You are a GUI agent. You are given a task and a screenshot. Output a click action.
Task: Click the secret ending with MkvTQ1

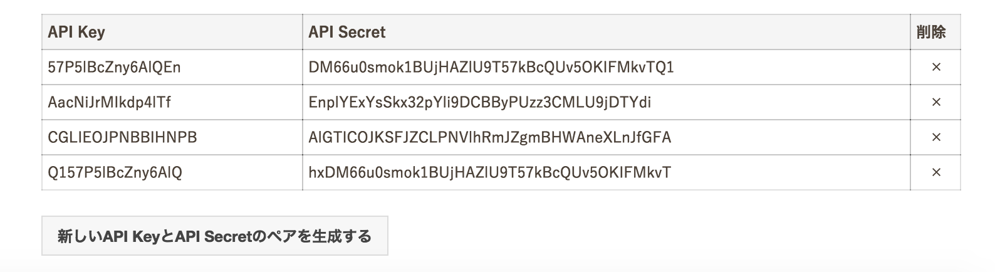point(491,67)
